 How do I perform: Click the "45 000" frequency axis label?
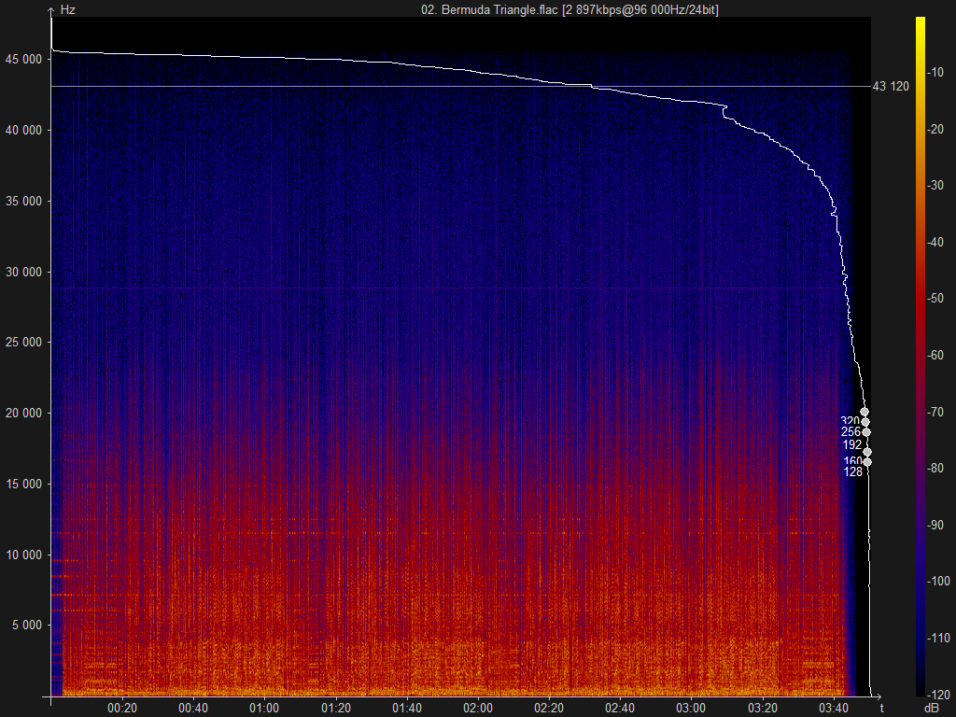click(23, 59)
